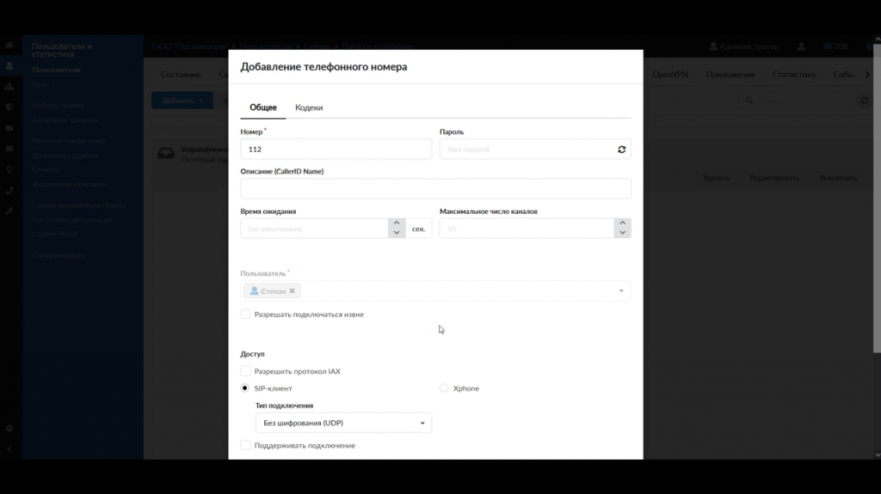
Task: Click the Редактировать action for the mailbox
Action: click(x=774, y=178)
